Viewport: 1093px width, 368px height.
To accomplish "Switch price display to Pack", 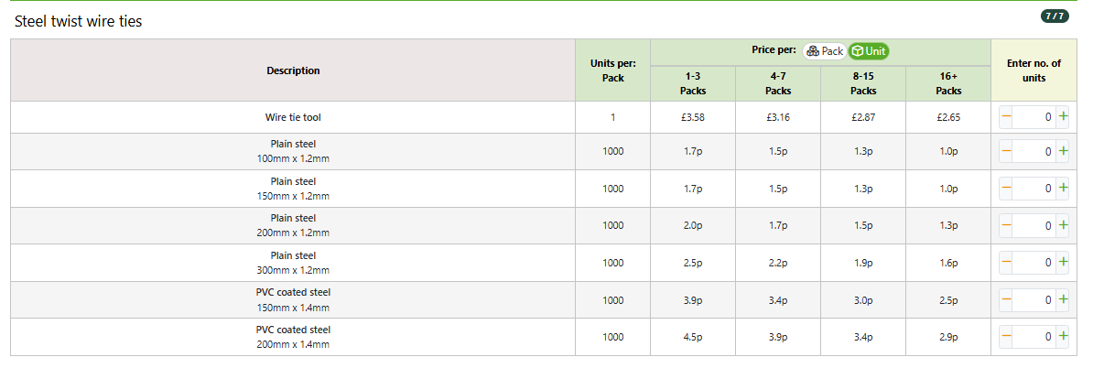I will 825,51.
